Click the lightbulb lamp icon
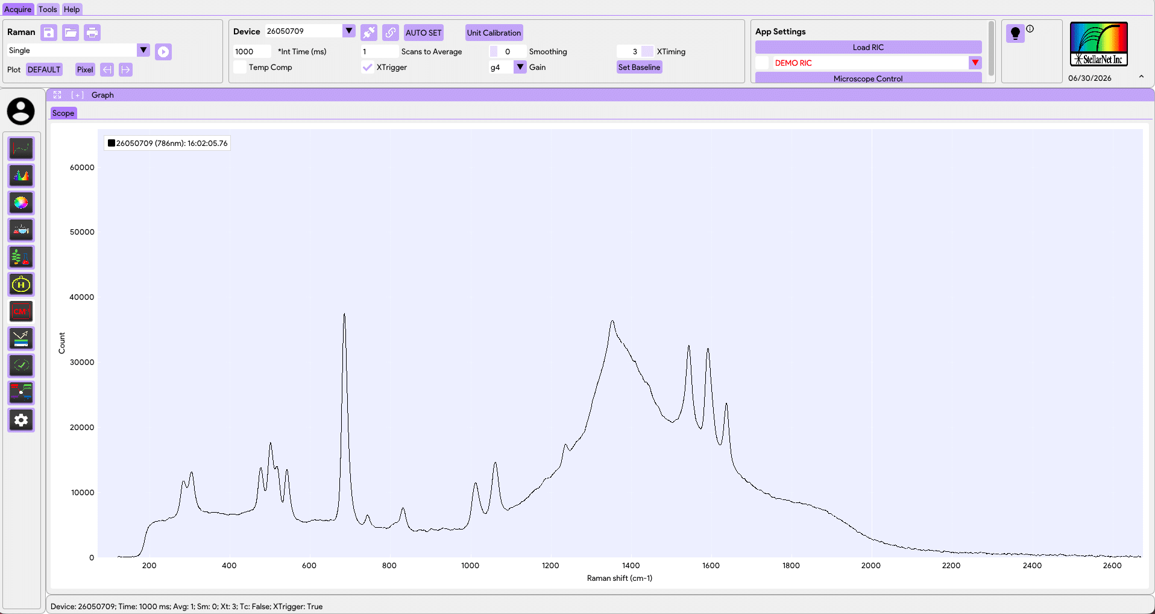This screenshot has width=1155, height=614. pyautogui.click(x=1015, y=33)
